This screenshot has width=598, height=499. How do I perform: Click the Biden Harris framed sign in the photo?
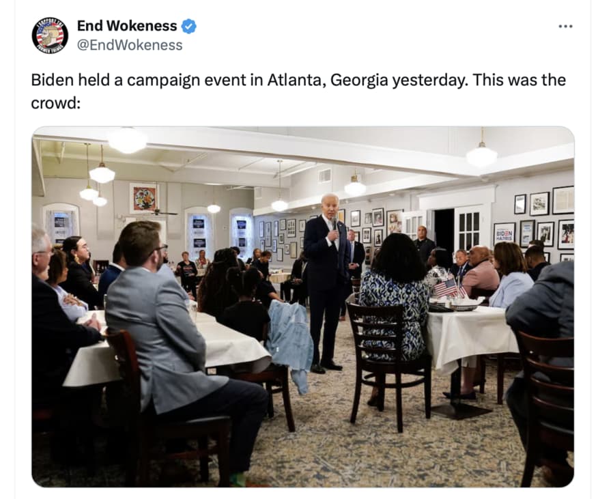click(x=504, y=234)
